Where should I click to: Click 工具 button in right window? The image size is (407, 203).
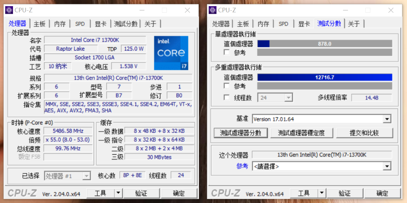(x=304, y=193)
